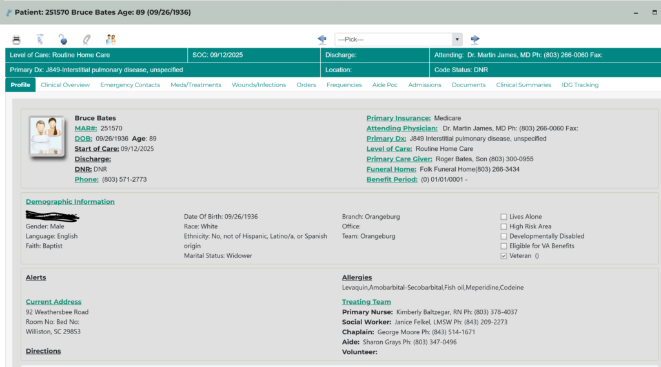Open Demographic Information link
This screenshot has height=367, width=661.
click(x=70, y=202)
